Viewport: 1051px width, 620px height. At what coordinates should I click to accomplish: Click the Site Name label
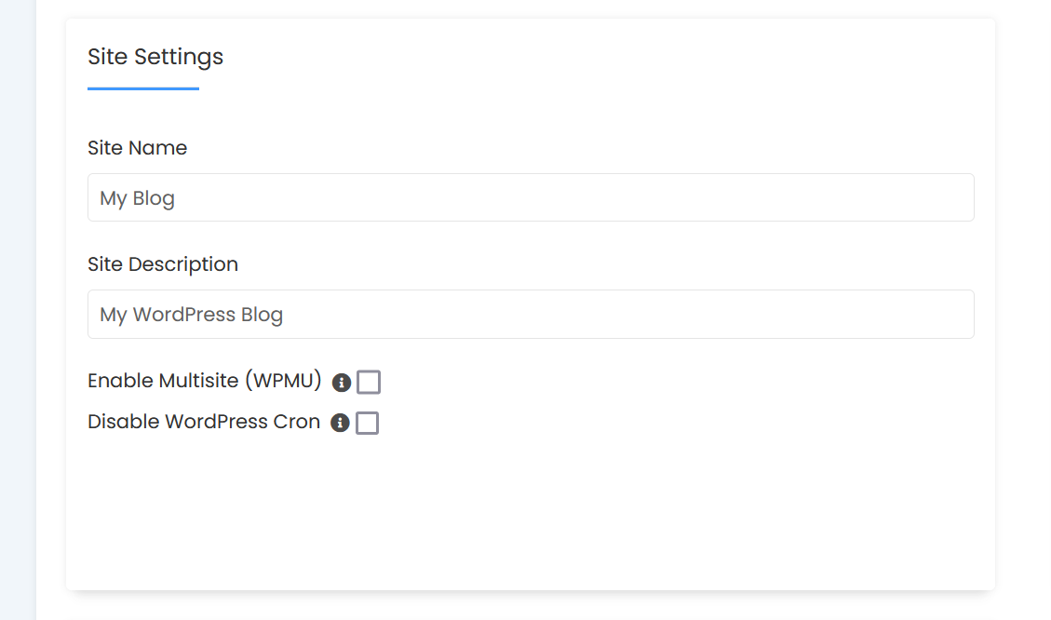tap(138, 147)
